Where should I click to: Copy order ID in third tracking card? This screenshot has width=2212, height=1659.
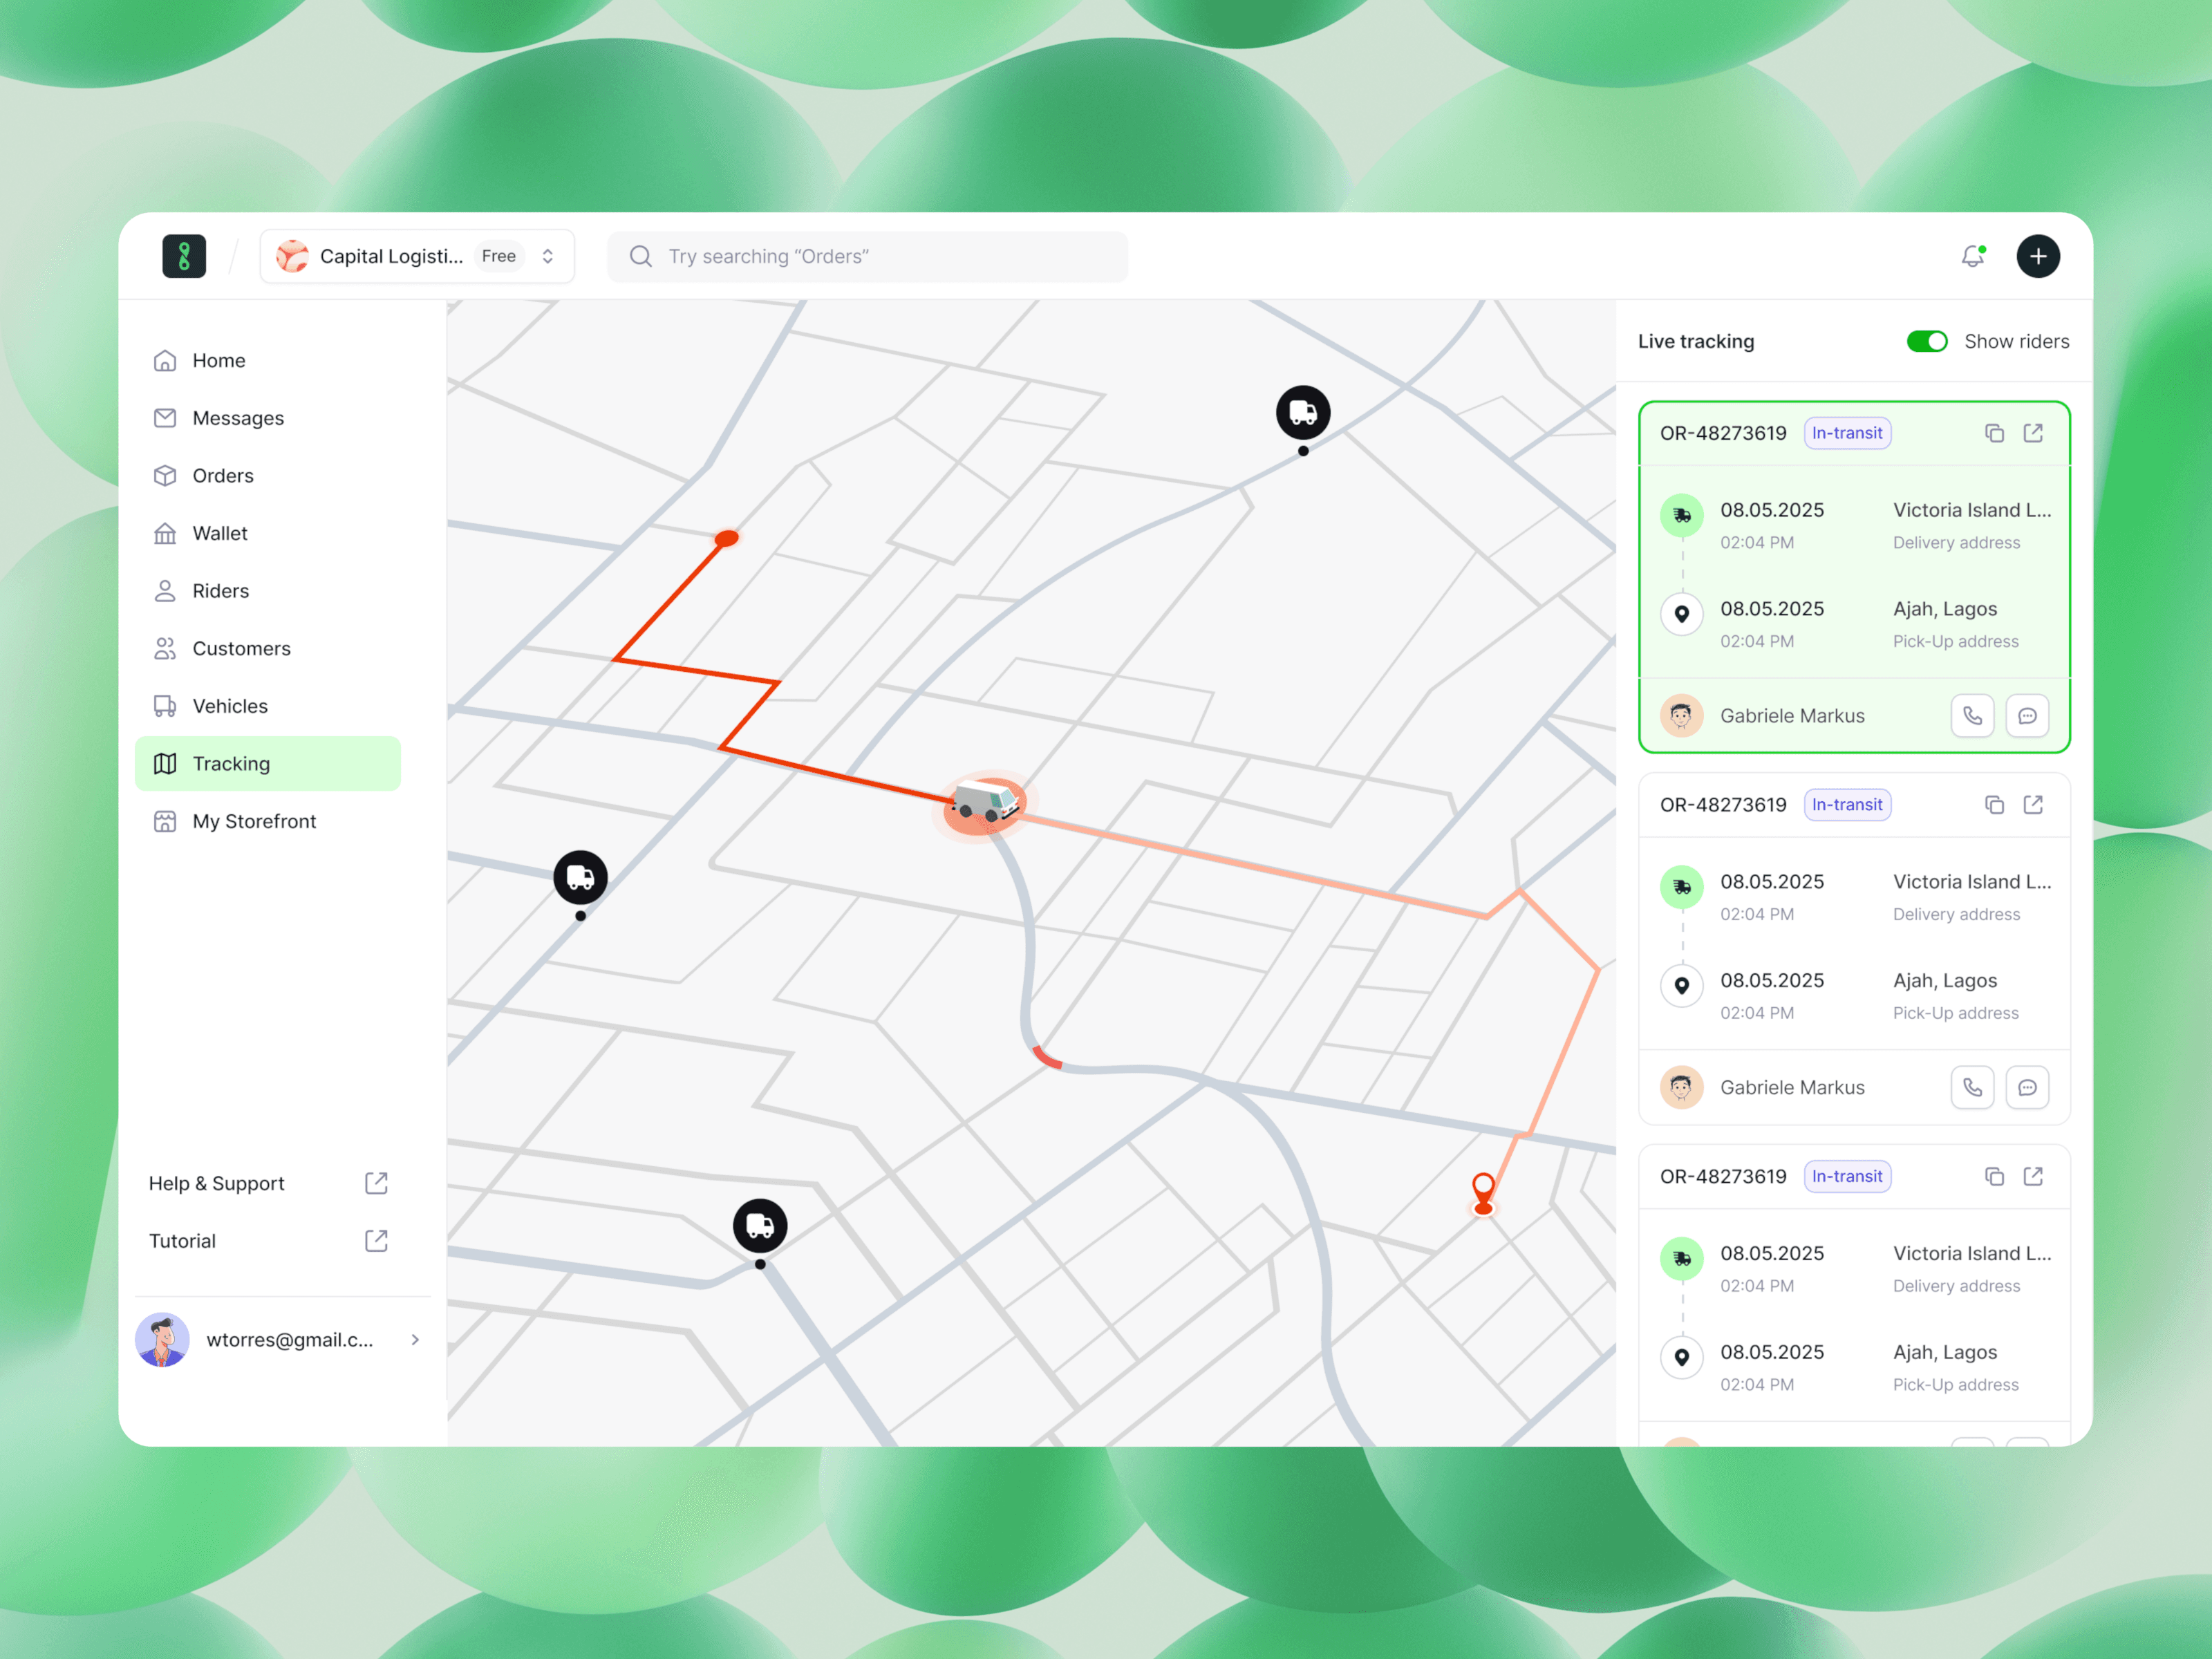(x=1994, y=1176)
